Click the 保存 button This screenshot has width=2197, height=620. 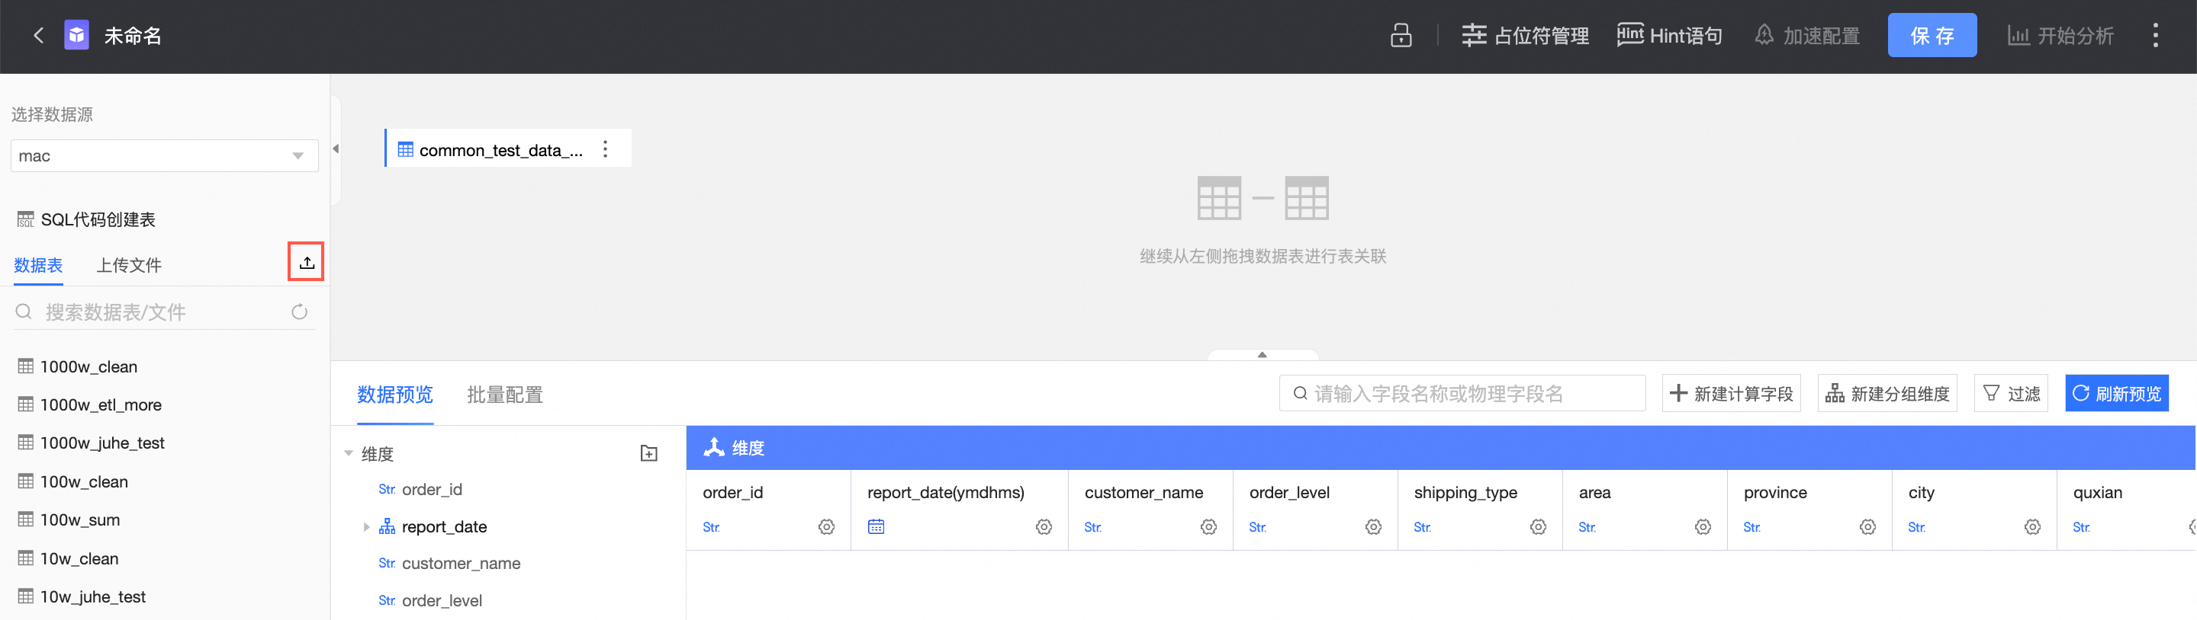click(1932, 36)
